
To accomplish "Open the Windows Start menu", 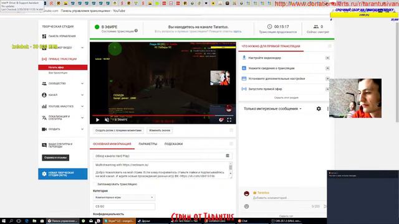I will coord(4,221).
